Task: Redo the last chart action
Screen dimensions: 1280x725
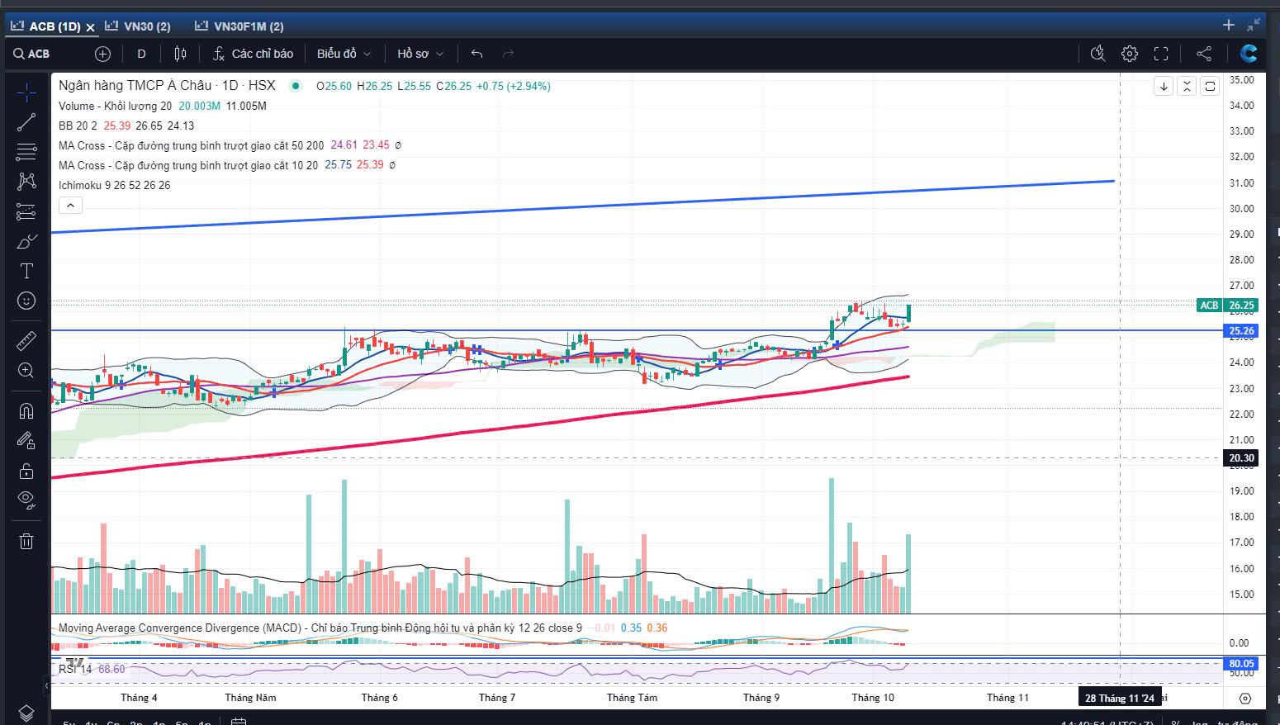Action: (x=508, y=54)
